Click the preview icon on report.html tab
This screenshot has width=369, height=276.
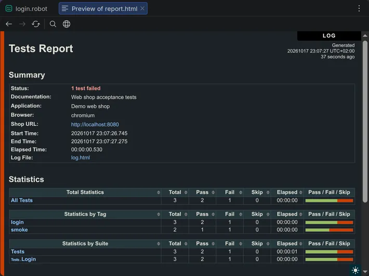[x=65, y=8]
